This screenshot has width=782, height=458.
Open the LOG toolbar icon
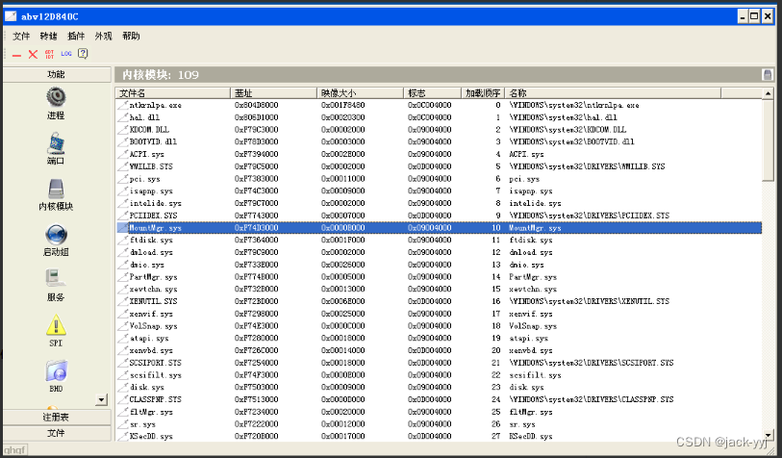(x=66, y=53)
